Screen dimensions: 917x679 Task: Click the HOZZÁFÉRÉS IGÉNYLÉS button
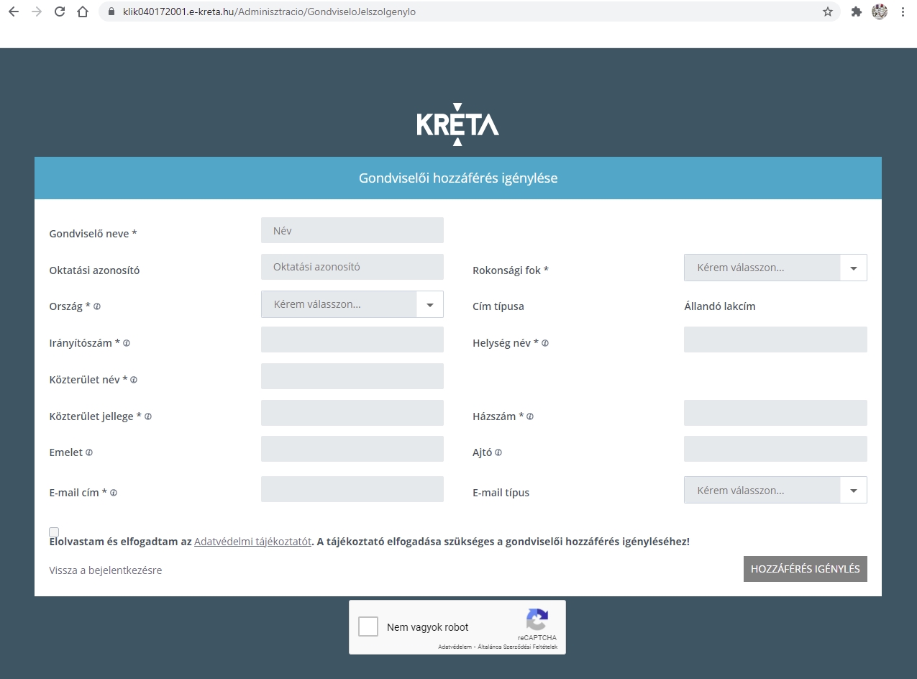(x=806, y=569)
